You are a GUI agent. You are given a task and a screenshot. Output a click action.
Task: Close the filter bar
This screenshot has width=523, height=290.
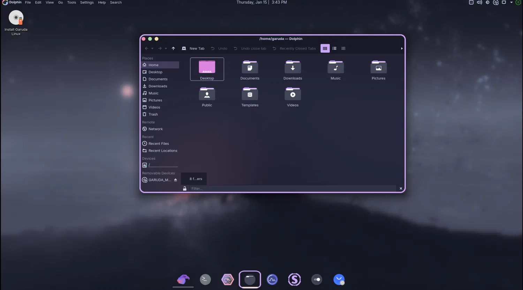coord(401,188)
